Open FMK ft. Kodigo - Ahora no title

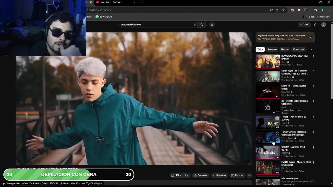(x=296, y=163)
